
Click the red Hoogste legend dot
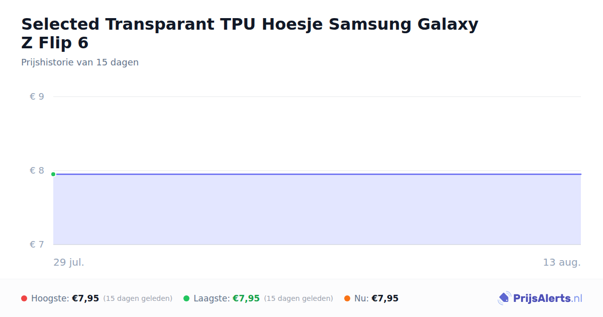(x=24, y=298)
